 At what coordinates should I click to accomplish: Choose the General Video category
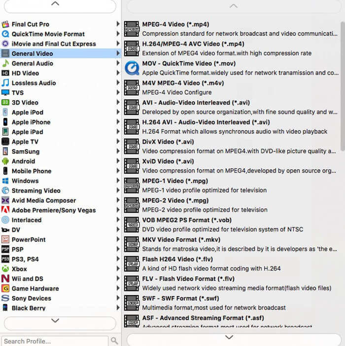coord(61,53)
